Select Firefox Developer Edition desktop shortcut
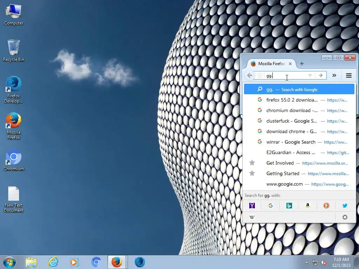 tap(14, 90)
